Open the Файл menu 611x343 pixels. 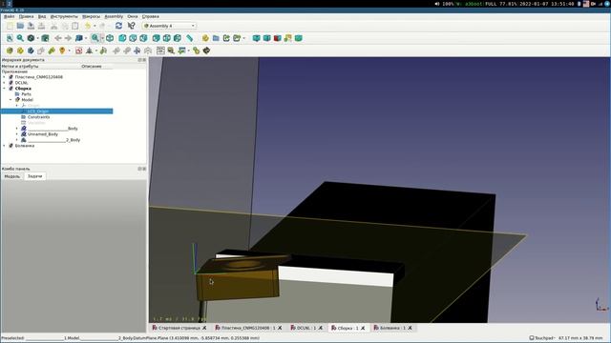coord(9,16)
